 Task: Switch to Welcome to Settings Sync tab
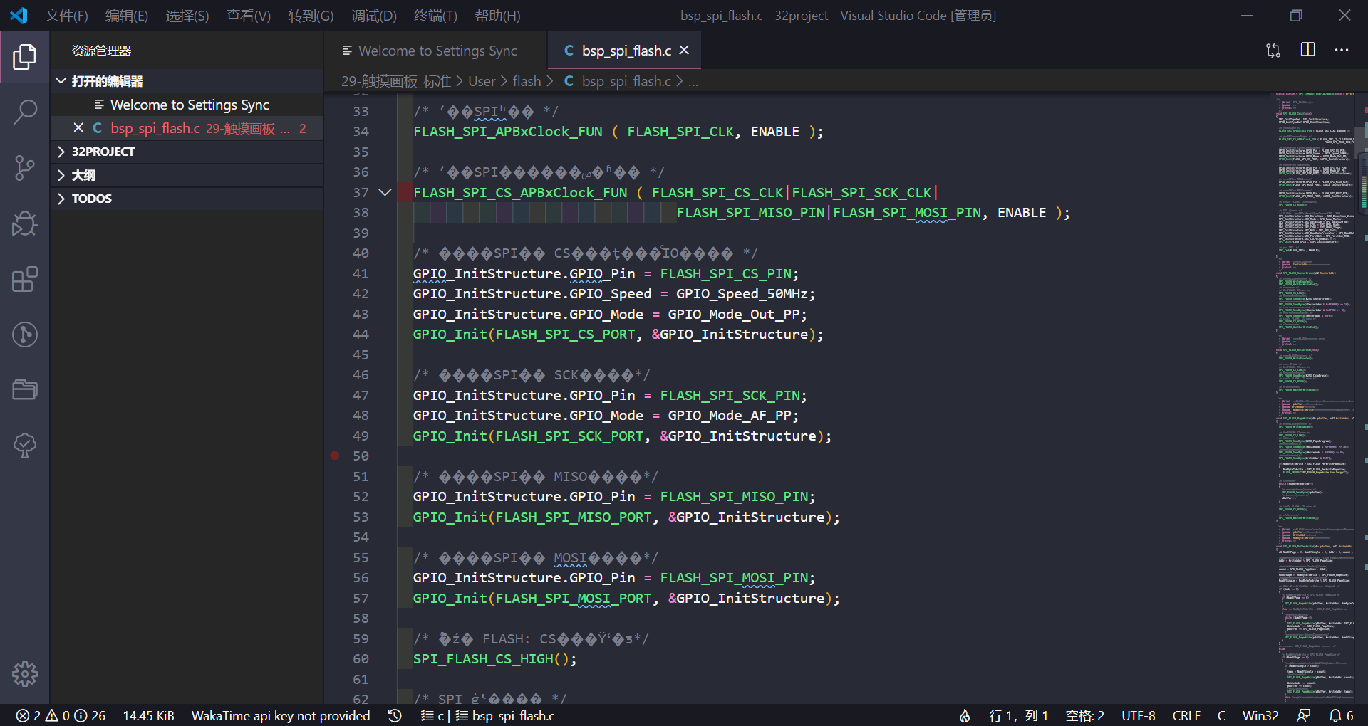point(436,51)
